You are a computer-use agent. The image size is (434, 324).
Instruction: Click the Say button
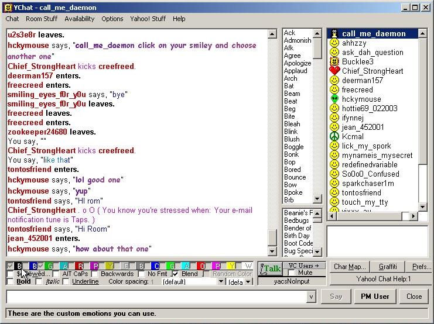(x=336, y=297)
